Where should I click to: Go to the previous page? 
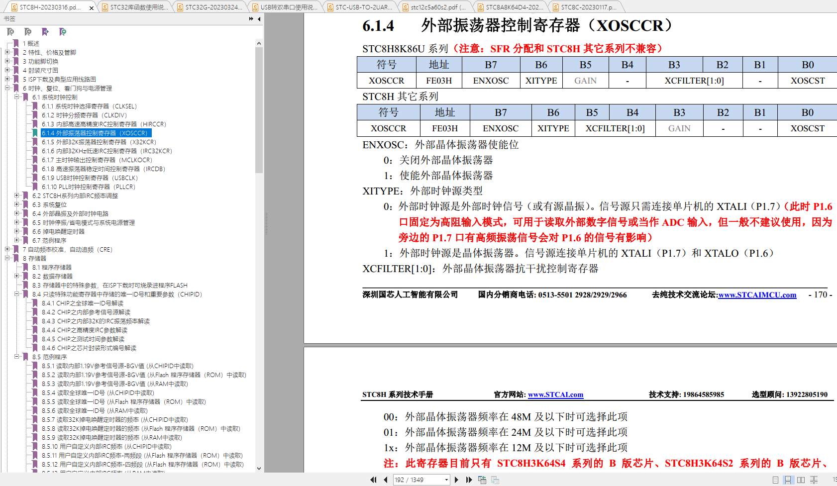(386, 480)
